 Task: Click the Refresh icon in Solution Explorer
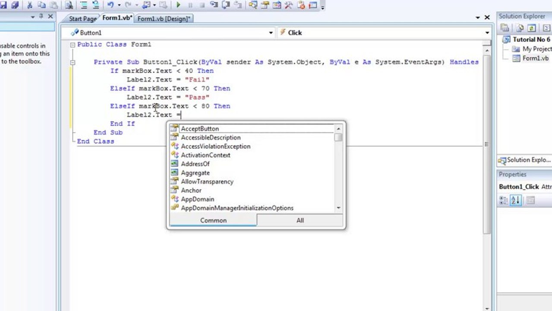coord(532,28)
